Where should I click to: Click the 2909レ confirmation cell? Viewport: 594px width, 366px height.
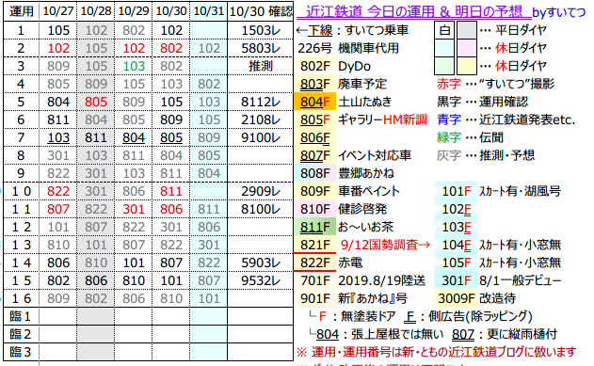coord(261,192)
